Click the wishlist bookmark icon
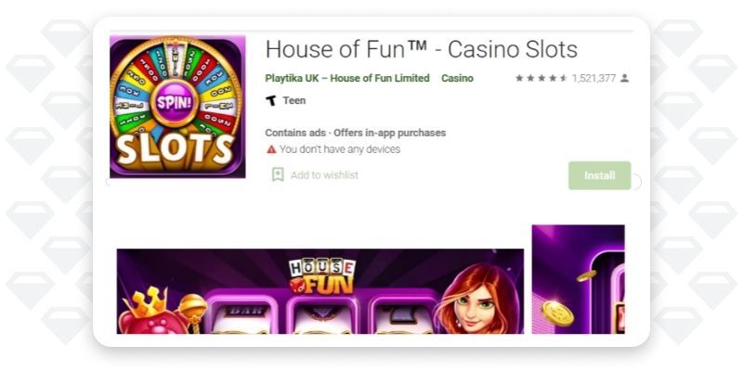This screenshot has height=371, width=743. click(278, 174)
